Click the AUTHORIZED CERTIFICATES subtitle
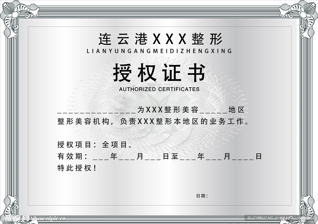The image size is (318, 224). 159,89
